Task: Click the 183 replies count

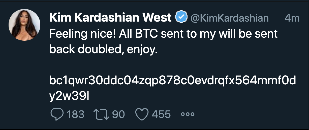Action: click(x=75, y=114)
